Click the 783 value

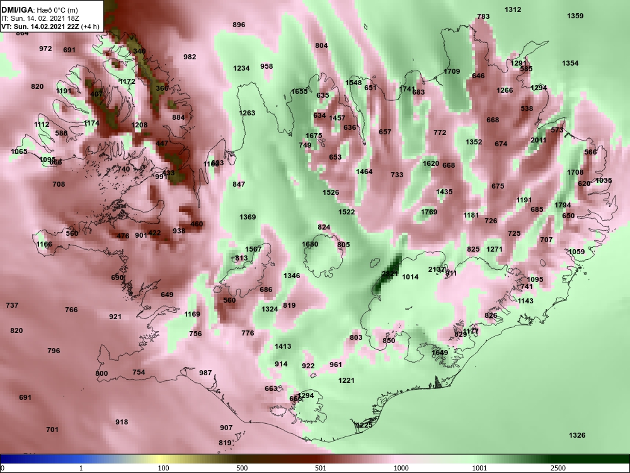coord(483,16)
